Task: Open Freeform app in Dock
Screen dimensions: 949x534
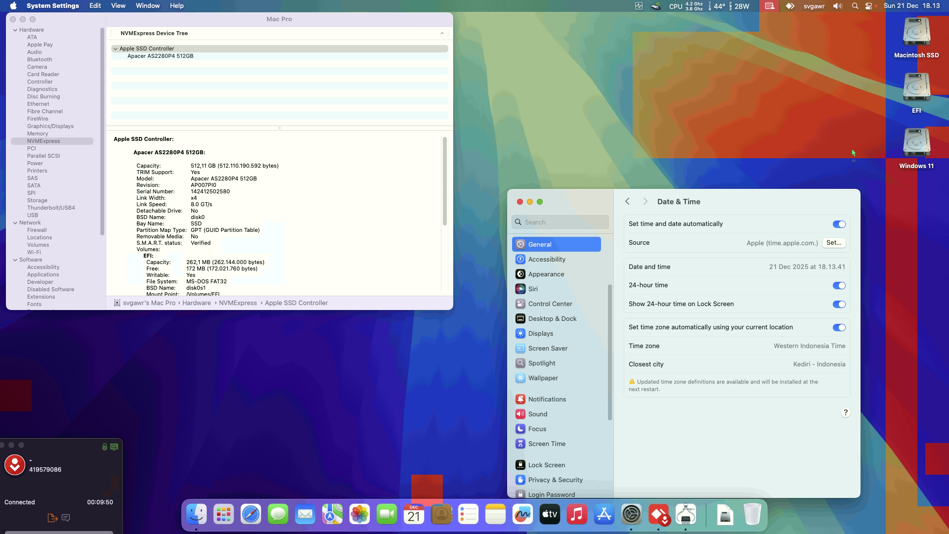Action: pyautogui.click(x=522, y=515)
